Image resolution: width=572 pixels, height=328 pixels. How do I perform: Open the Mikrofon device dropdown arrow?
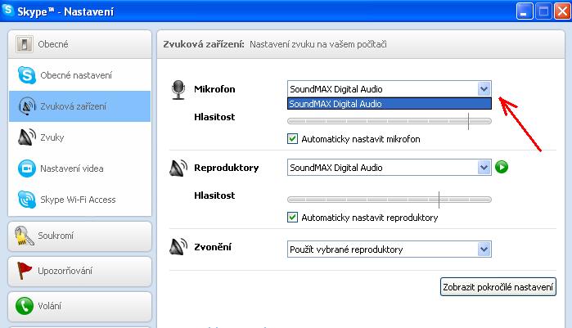click(x=484, y=88)
